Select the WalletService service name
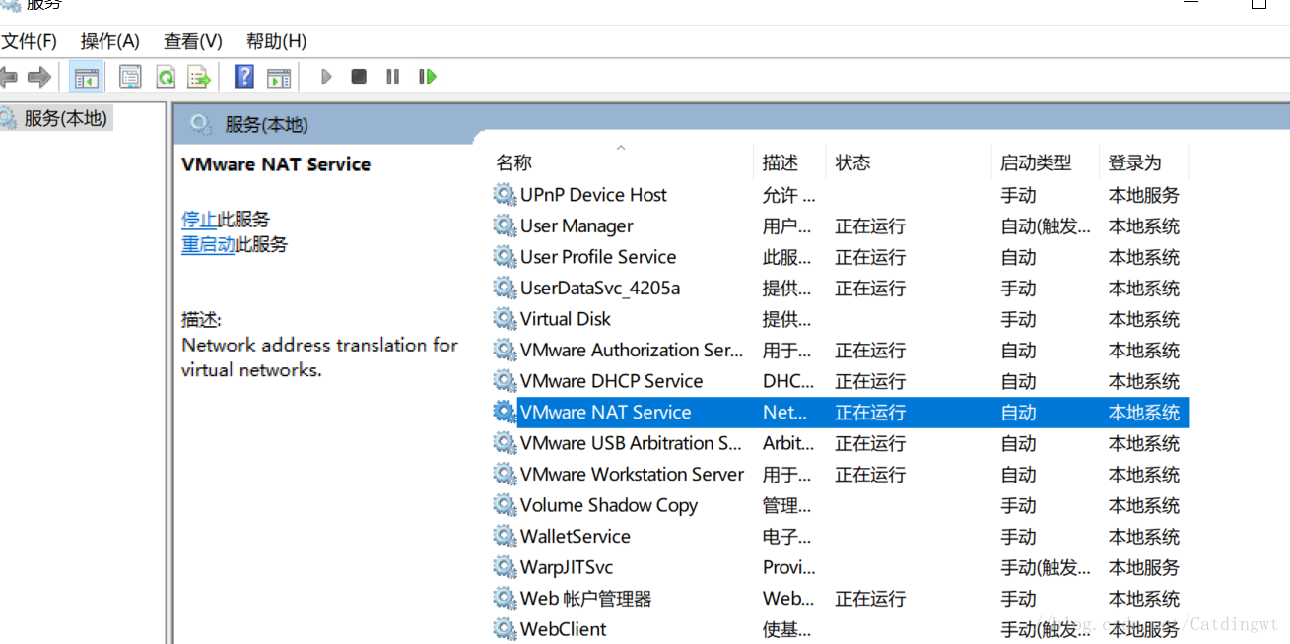The height and width of the screenshot is (644, 1290). (x=576, y=537)
